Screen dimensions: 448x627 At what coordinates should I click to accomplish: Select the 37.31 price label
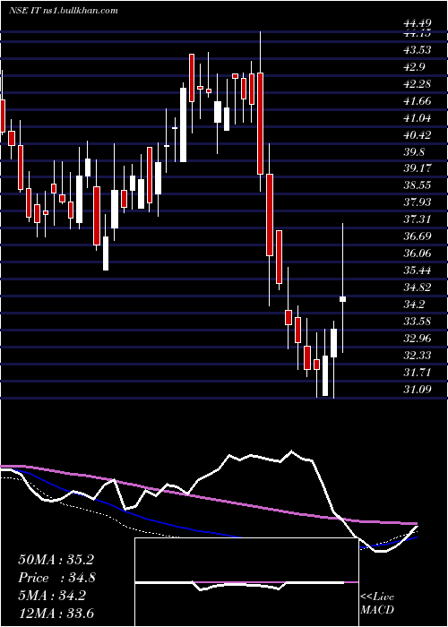point(418,219)
